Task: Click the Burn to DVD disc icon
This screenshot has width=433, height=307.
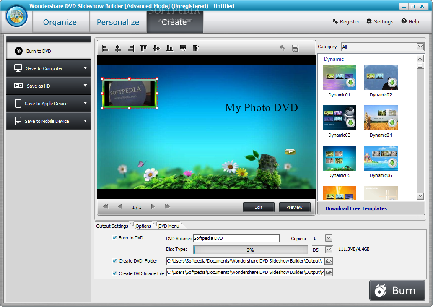Action: pyautogui.click(x=18, y=51)
